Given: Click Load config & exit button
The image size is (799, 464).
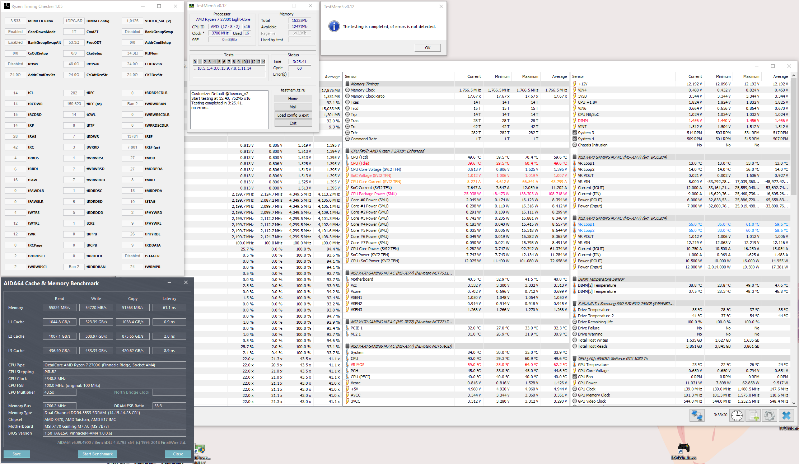Looking at the screenshot, I should point(293,115).
